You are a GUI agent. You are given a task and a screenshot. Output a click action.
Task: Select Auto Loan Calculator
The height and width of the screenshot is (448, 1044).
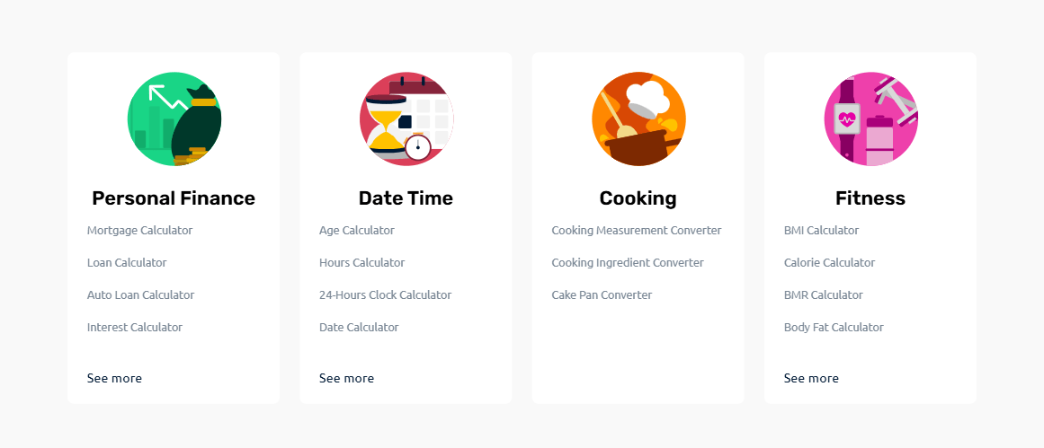[x=140, y=295]
